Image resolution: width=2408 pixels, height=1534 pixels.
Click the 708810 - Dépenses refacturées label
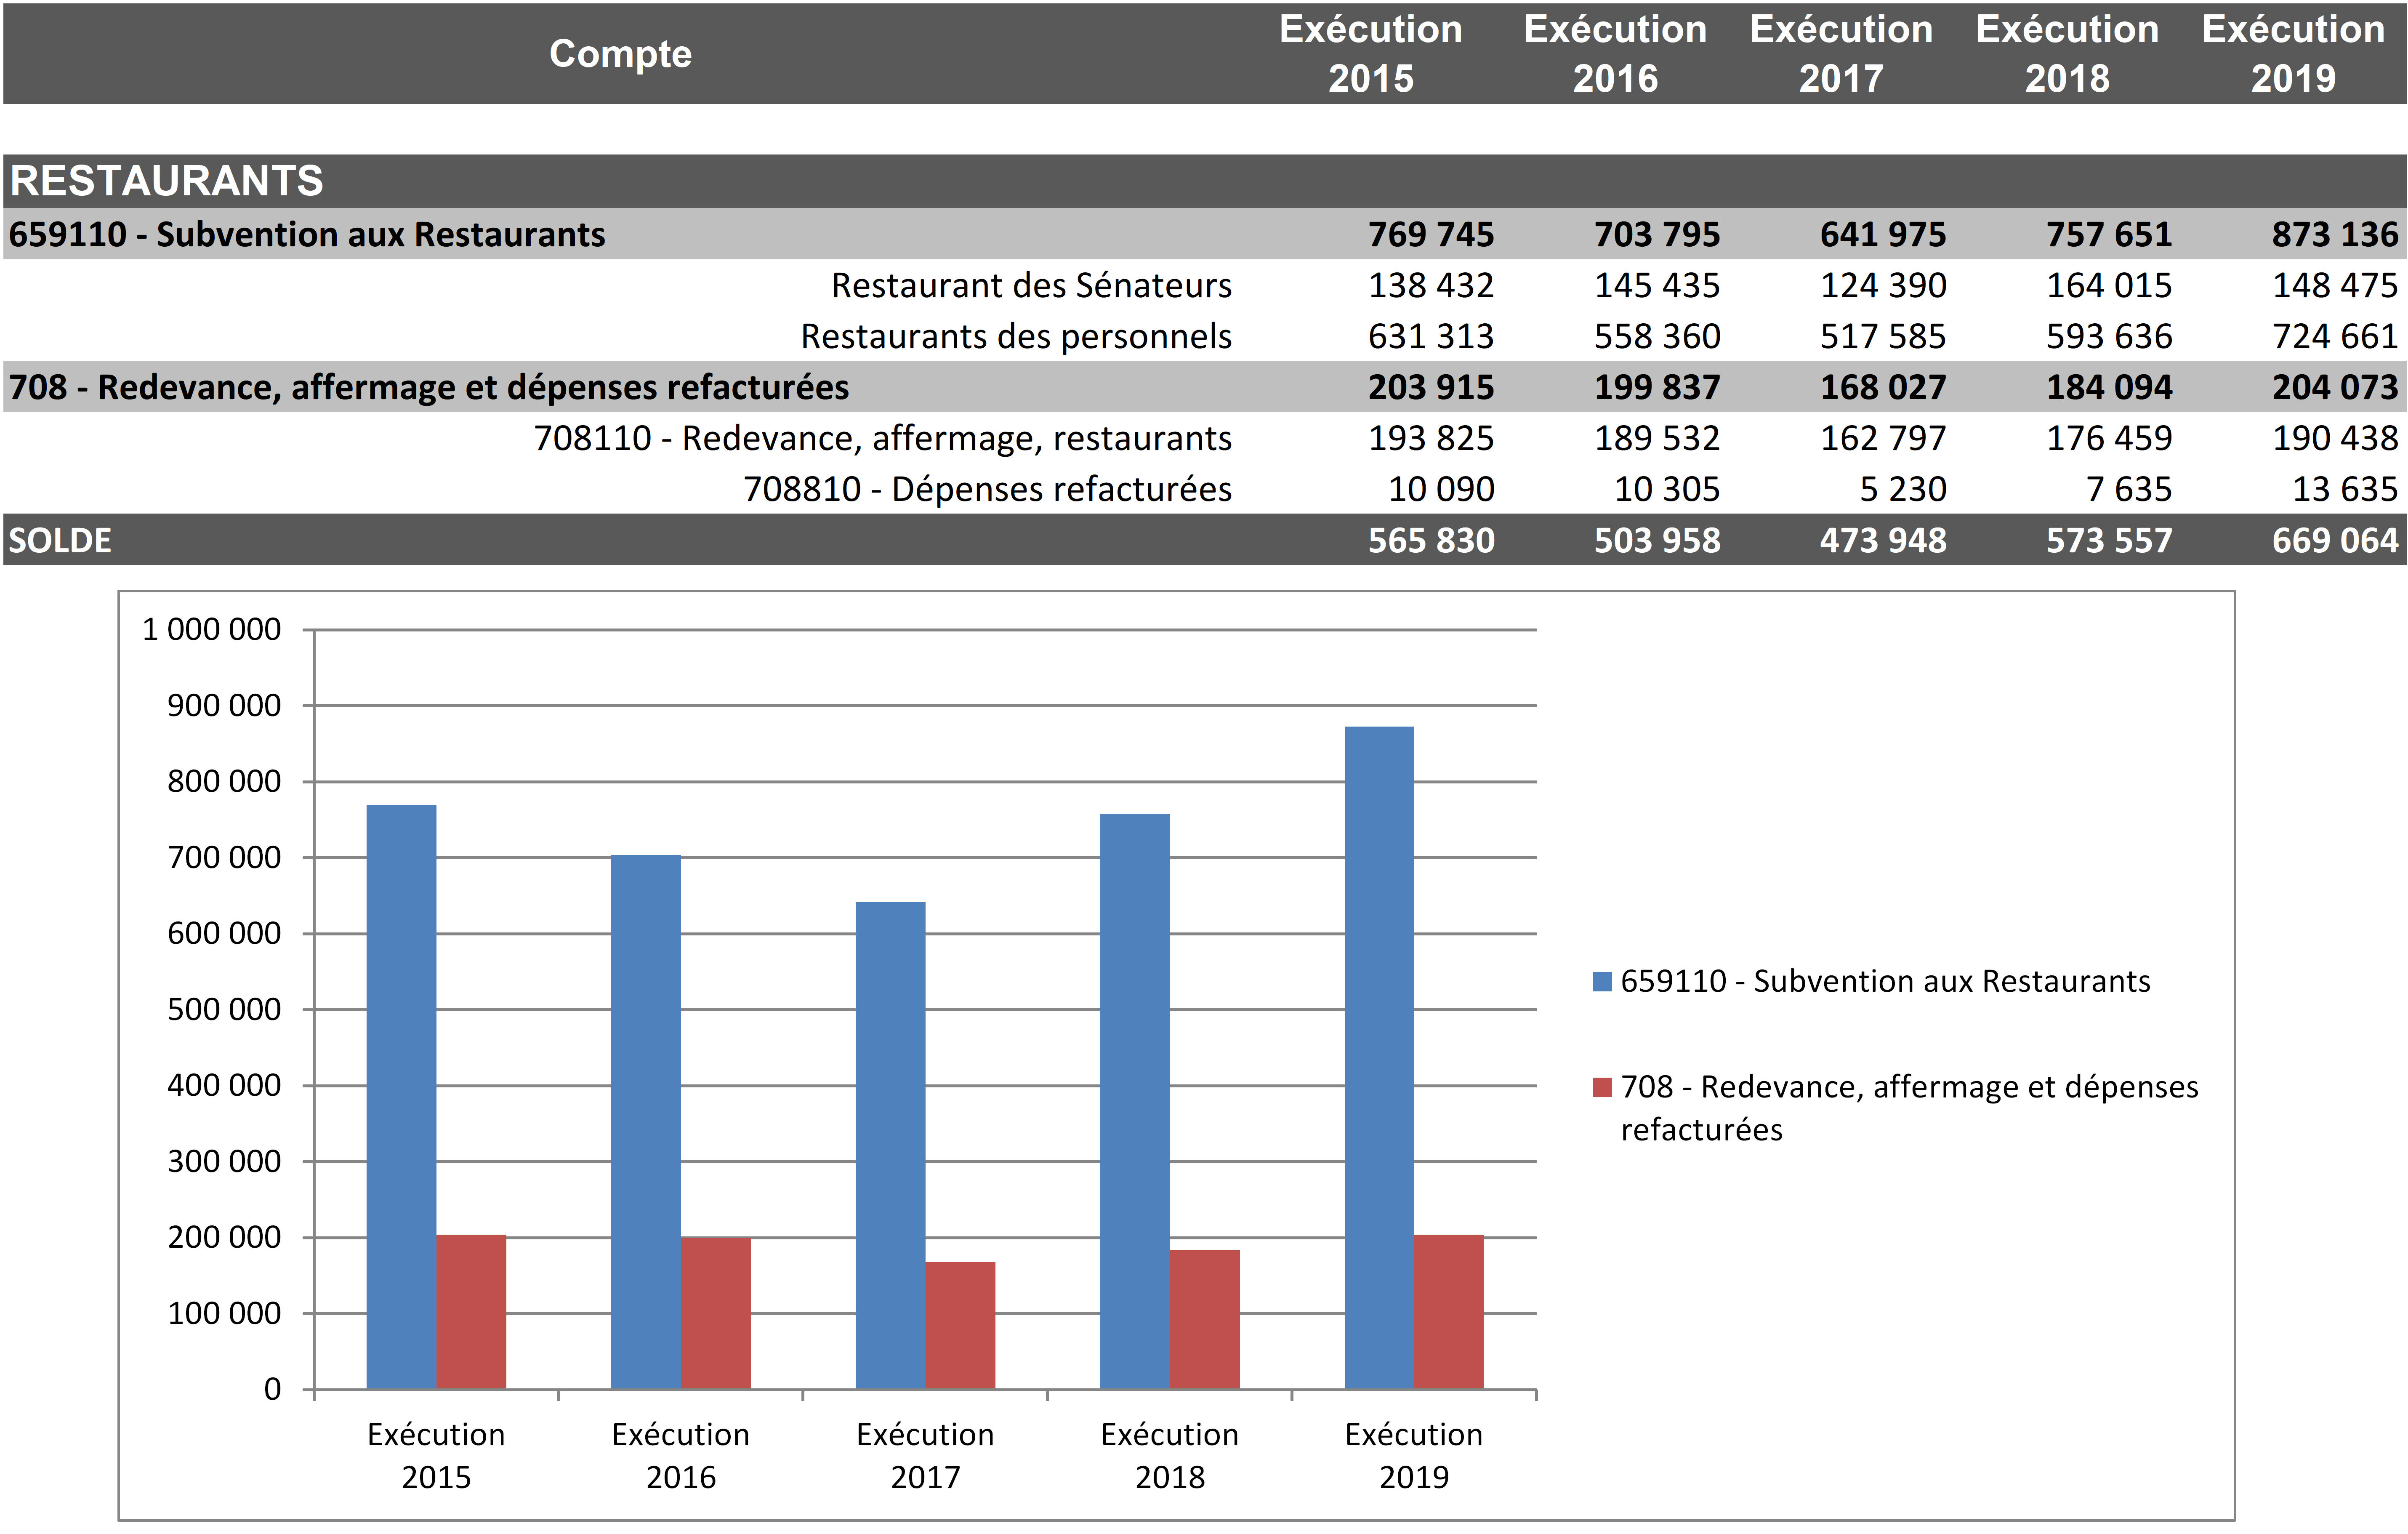pyautogui.click(x=987, y=490)
